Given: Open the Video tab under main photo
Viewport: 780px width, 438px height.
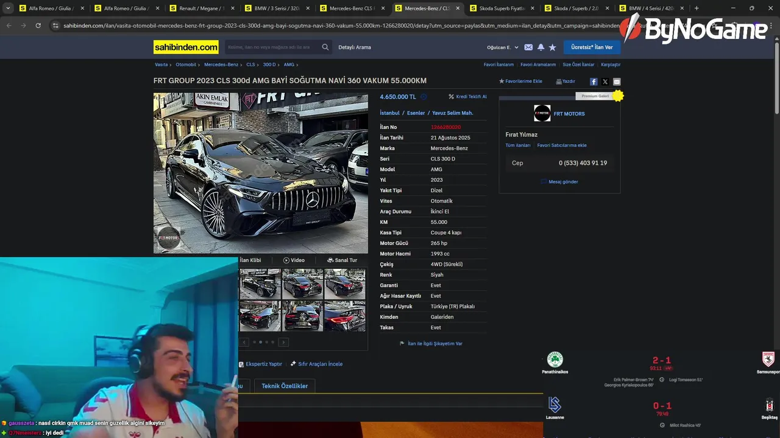Looking at the screenshot, I should 294,260.
